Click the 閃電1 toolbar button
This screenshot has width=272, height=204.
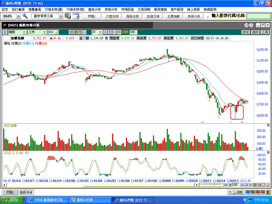[92, 16]
